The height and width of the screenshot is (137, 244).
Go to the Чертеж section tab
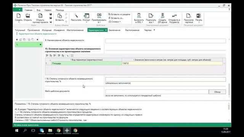click(x=148, y=30)
